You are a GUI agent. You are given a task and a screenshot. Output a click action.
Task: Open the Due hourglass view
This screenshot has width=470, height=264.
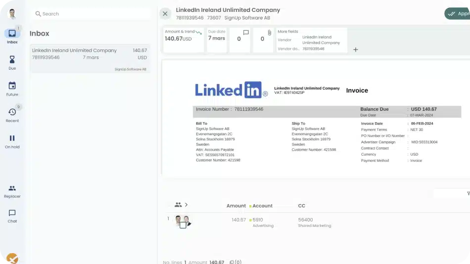[x=12, y=63]
